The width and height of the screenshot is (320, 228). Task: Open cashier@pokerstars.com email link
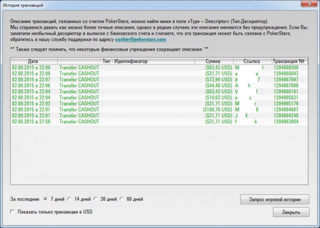click(140, 39)
